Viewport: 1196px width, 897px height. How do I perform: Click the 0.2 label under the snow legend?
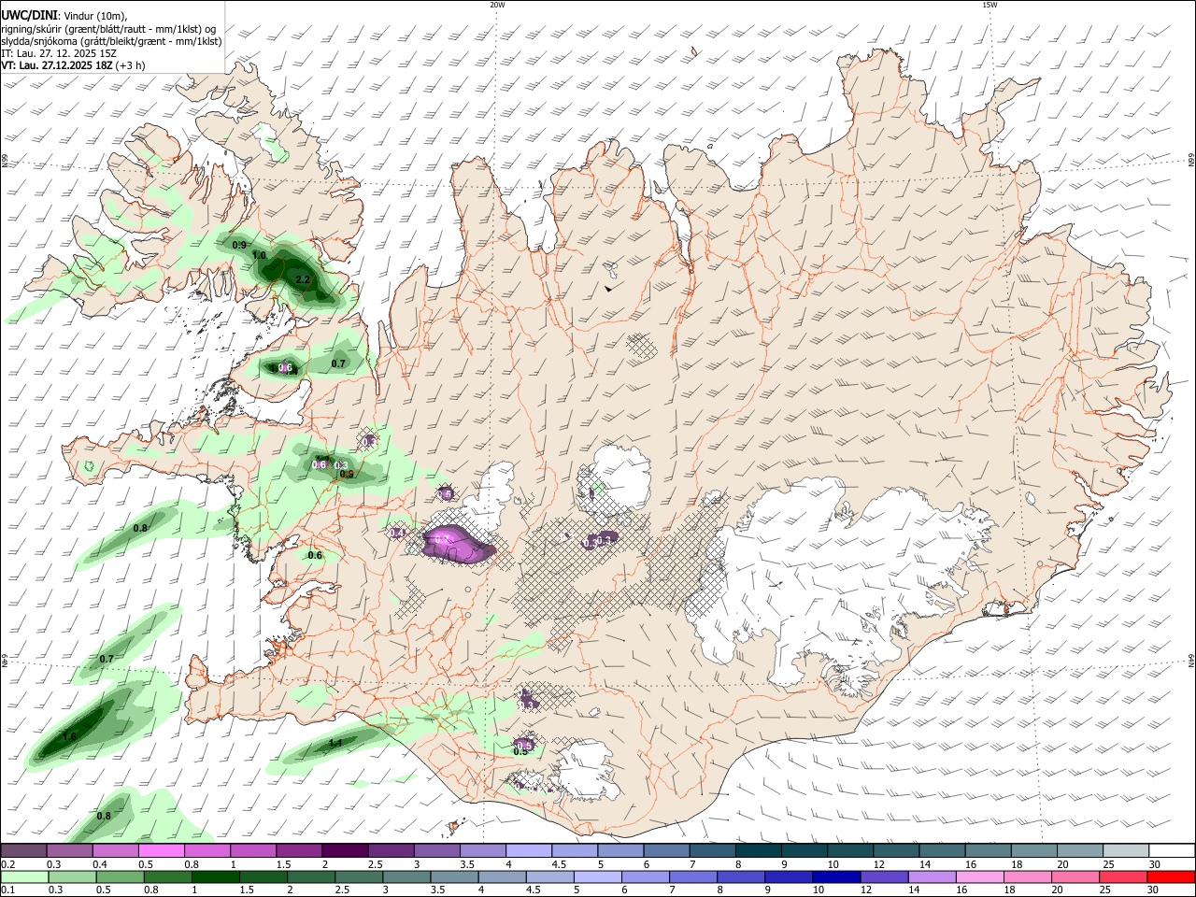[x=7, y=863]
